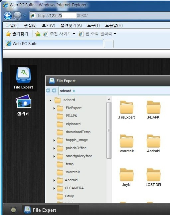Viewport: 170px width, 215px height.
Task: Open a new blank tab
Action: pos(109,44)
